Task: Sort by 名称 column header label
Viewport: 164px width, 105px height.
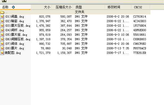Action: (5, 7)
